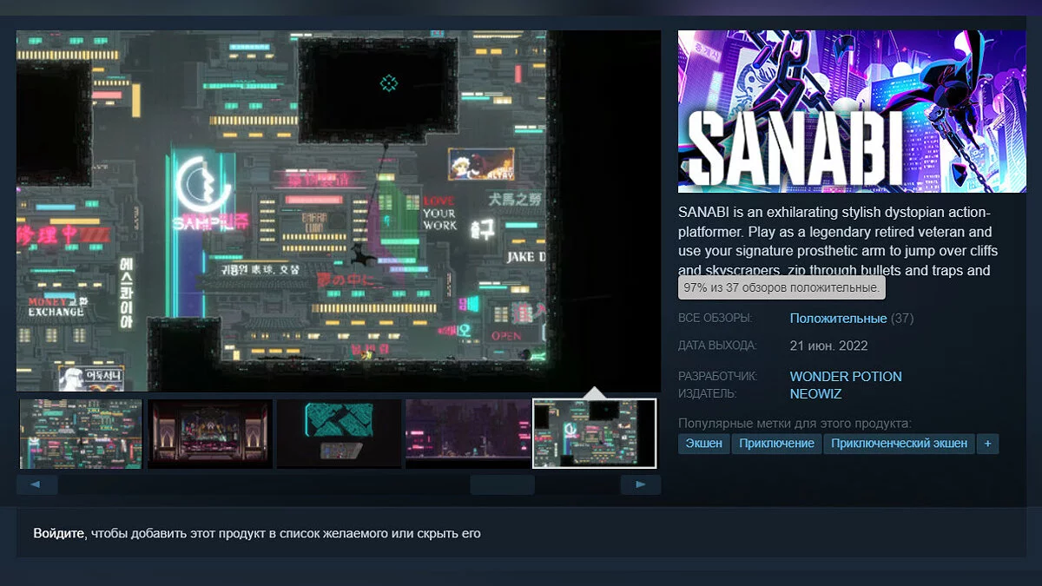Click the SANABI header capsule image

pos(852,112)
